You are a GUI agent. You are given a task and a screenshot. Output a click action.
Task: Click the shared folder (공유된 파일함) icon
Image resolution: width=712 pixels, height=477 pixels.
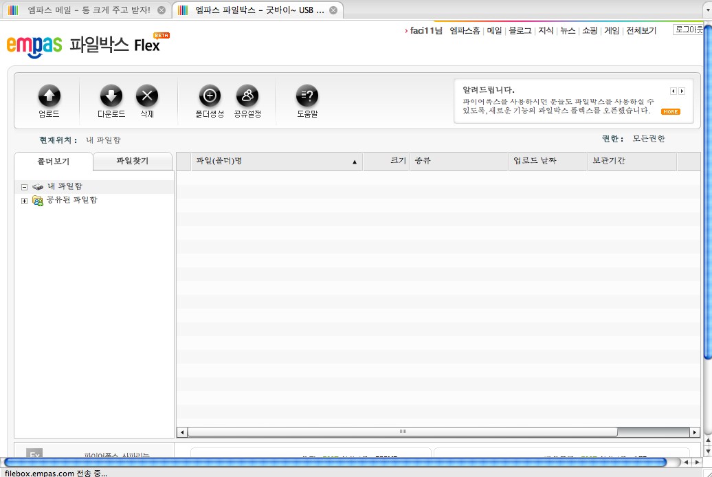[x=38, y=200]
